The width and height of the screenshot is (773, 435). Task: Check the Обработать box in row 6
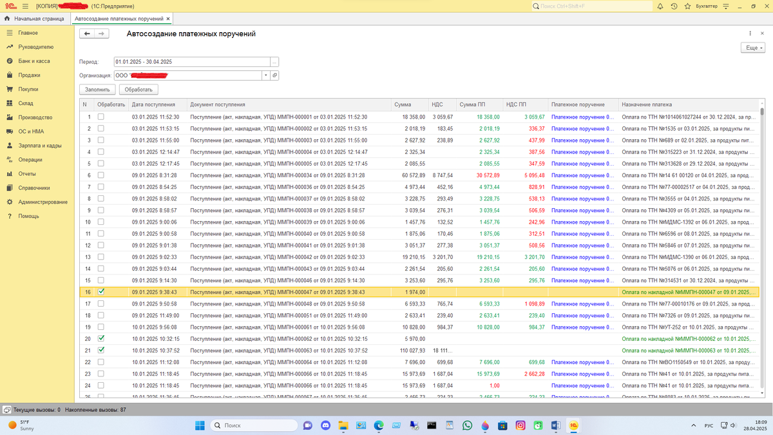point(100,175)
